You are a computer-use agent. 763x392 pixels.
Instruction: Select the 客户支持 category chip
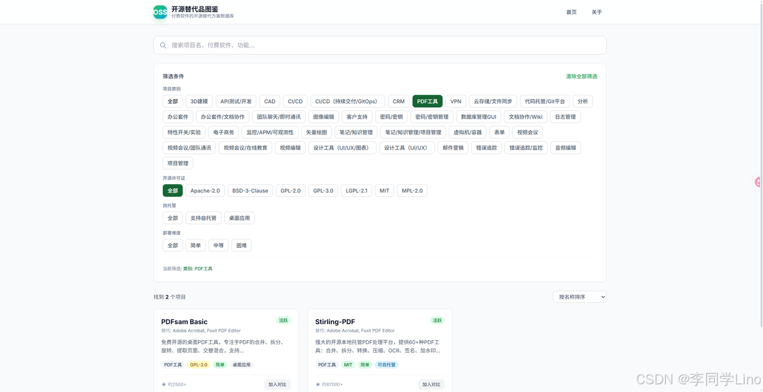tap(358, 117)
